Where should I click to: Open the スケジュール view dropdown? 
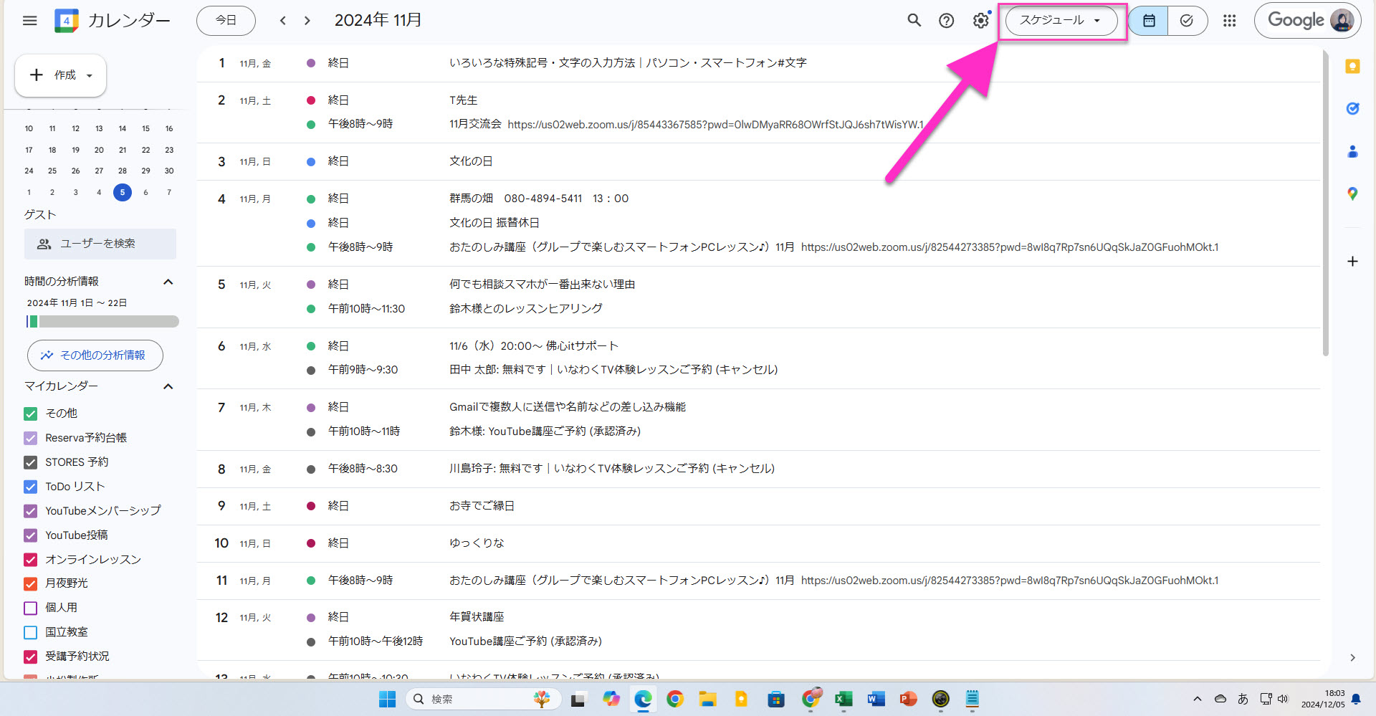point(1061,21)
